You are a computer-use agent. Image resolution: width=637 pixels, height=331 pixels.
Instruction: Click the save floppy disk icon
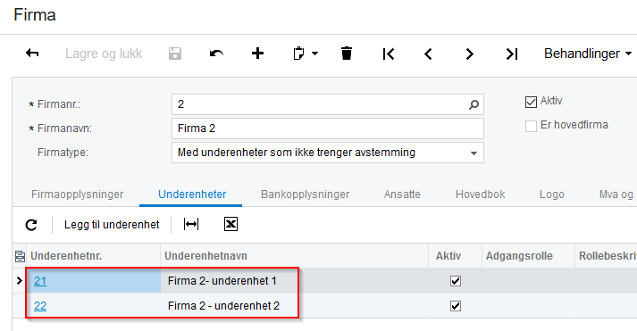[175, 54]
